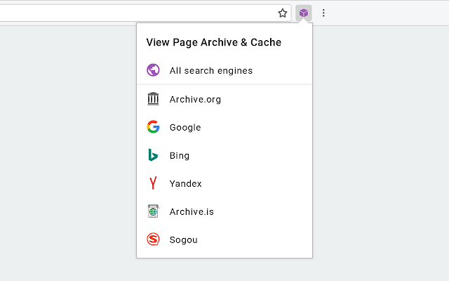Select All search engines entry
The height and width of the screenshot is (281, 449).
[224, 70]
